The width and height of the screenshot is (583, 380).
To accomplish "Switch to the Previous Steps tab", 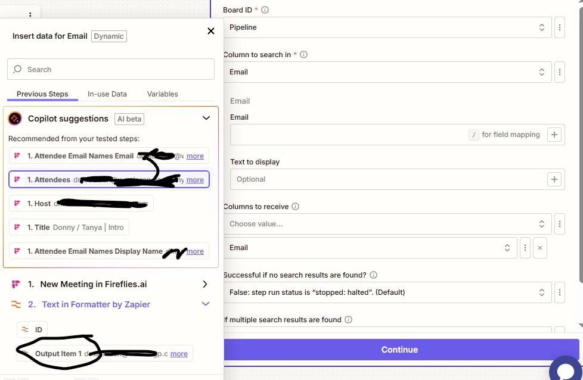I will (x=42, y=94).
